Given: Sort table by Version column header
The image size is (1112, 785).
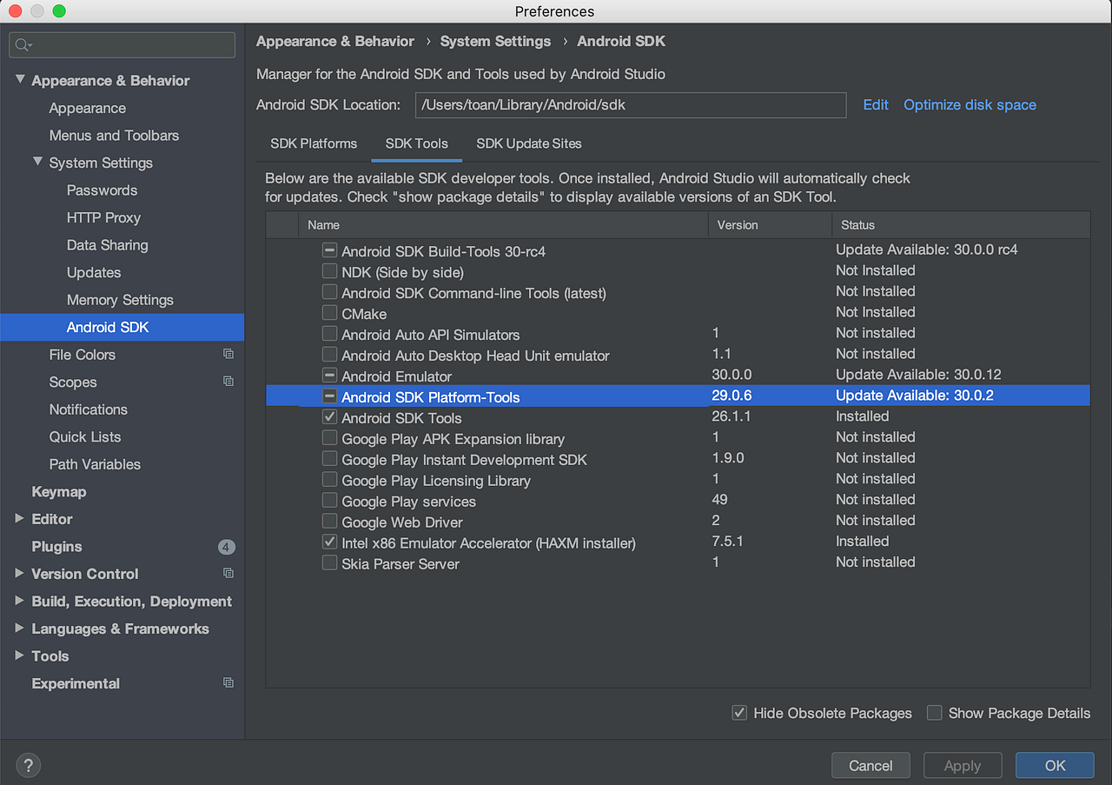Looking at the screenshot, I should point(770,224).
